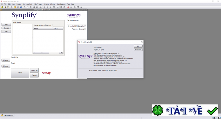Enable Resource Sharing checkbox
Screen dimensions: 221x119
click(85, 29)
